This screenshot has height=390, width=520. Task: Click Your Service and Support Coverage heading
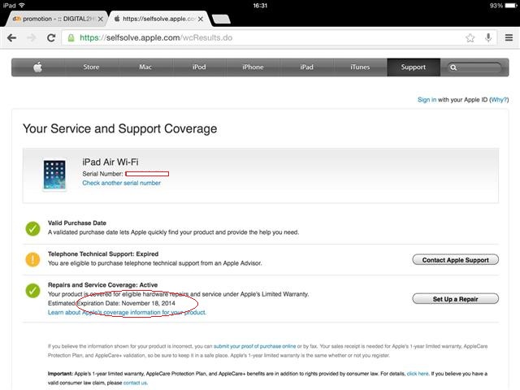119,128
